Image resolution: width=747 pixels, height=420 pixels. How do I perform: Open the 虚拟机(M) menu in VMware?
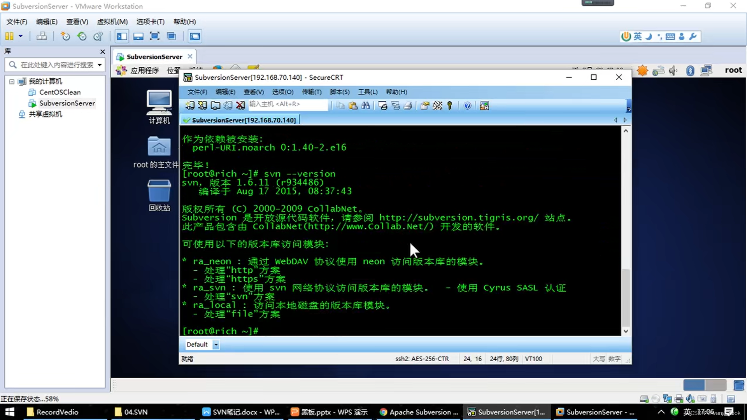(x=112, y=22)
